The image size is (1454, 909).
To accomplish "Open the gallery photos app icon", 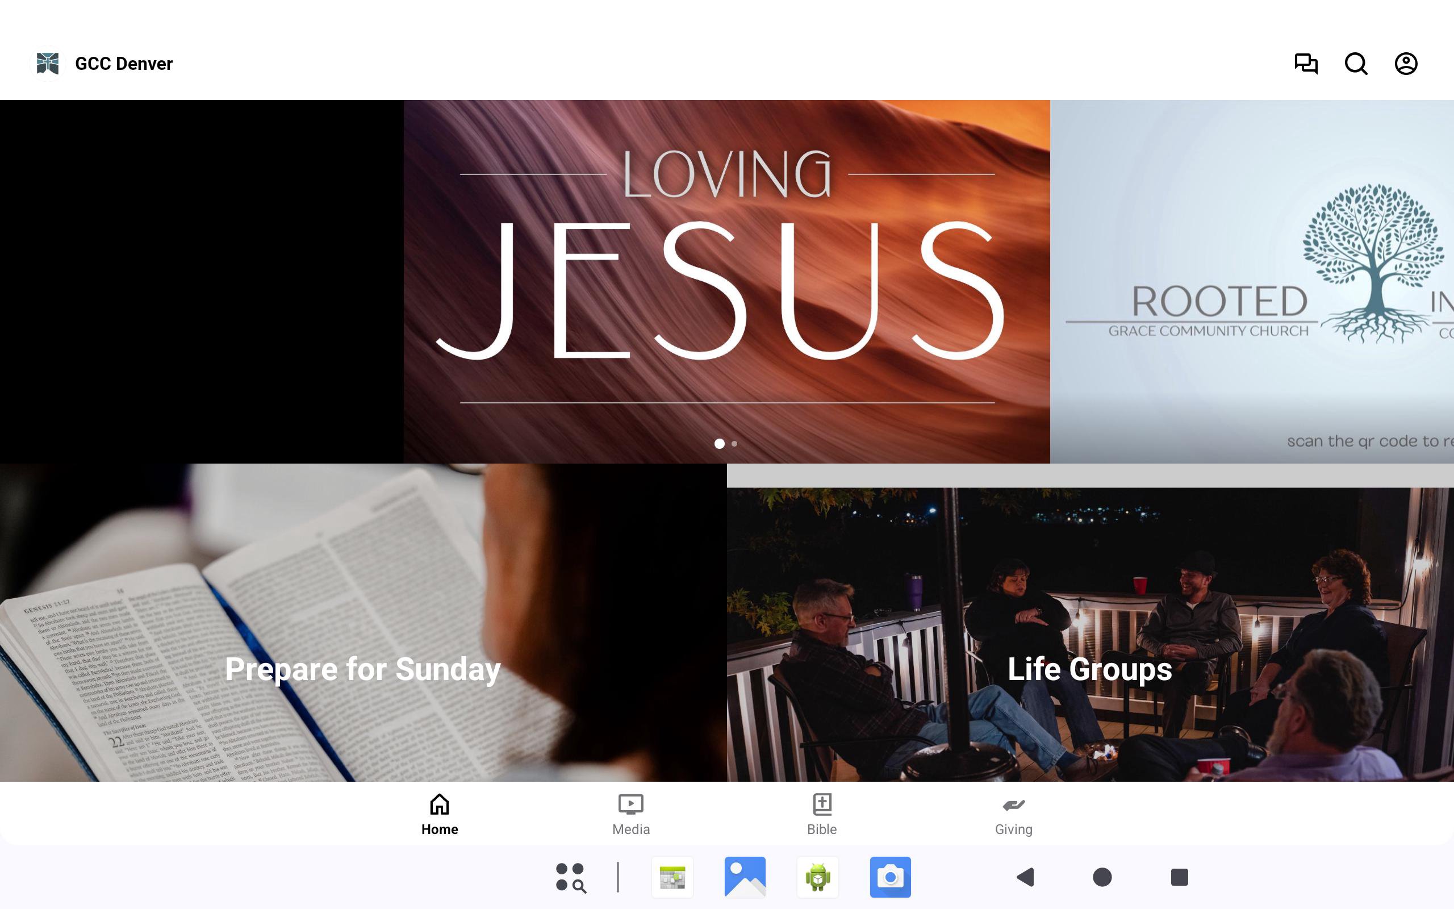I will pos(745,877).
